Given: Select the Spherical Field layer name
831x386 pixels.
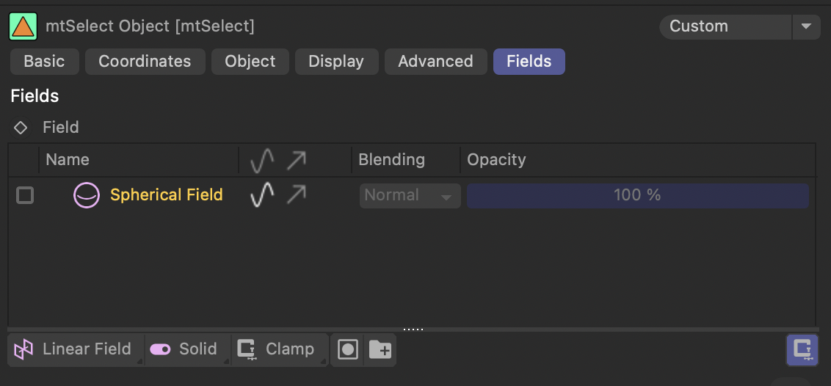Looking at the screenshot, I should point(167,195).
